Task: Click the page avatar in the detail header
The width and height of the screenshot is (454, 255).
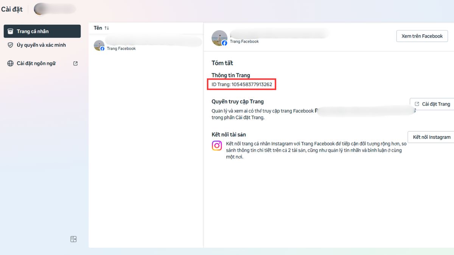Action: coord(219,38)
